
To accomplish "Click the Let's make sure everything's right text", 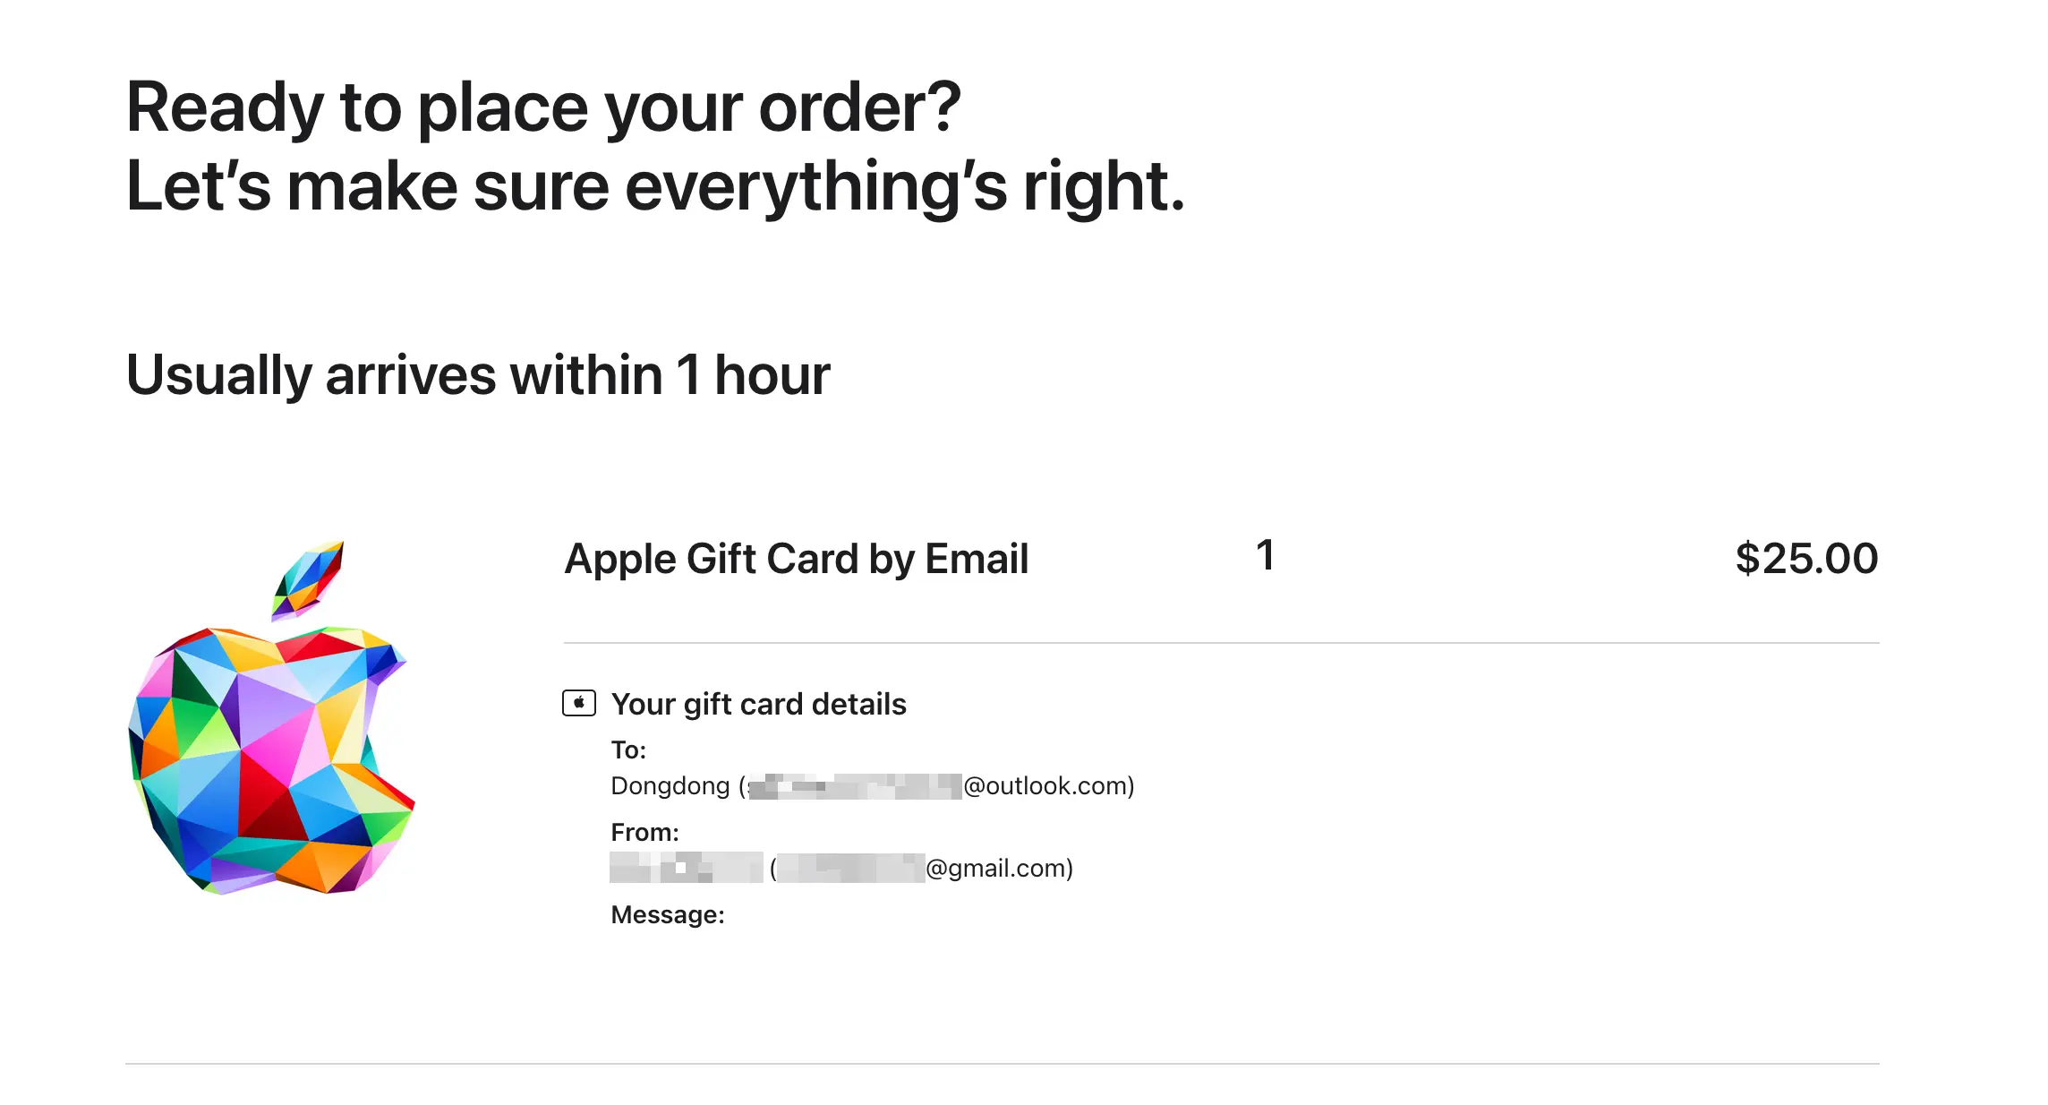I will (655, 186).
